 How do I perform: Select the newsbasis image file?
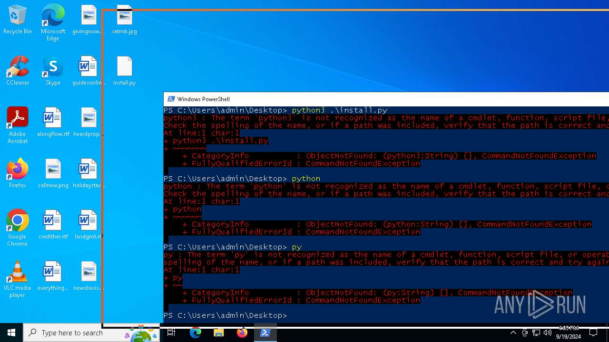pos(88,276)
